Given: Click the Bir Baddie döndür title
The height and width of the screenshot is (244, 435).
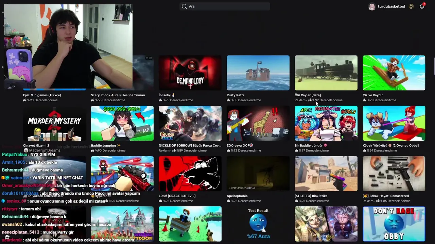Looking at the screenshot, I should pyautogui.click(x=311, y=146).
